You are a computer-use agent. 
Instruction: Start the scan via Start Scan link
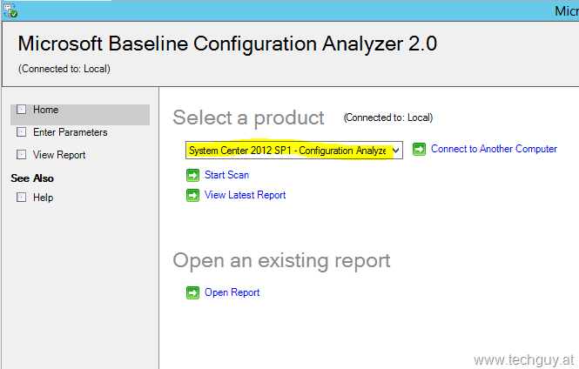[226, 175]
